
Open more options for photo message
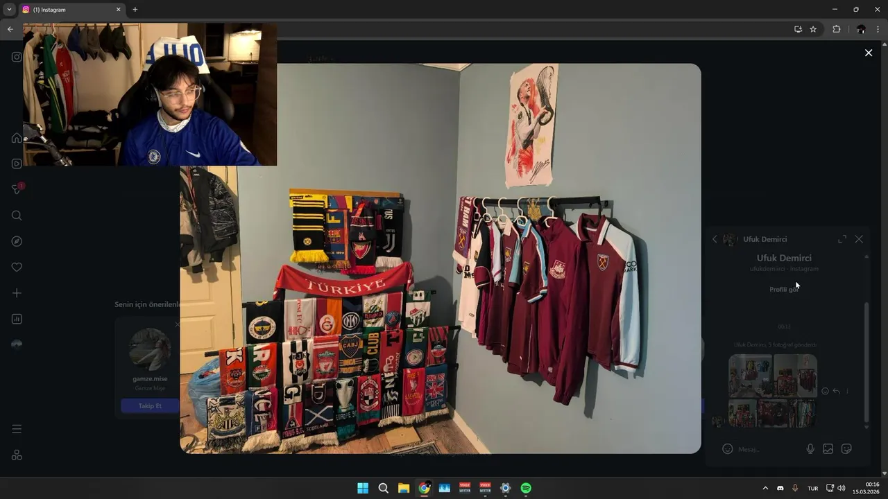click(847, 391)
